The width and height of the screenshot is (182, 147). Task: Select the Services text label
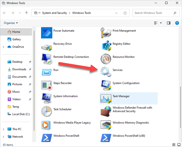pos(118,70)
